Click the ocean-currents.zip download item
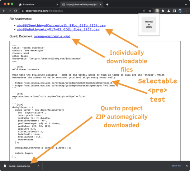190x171 pixels. (19, 166)
